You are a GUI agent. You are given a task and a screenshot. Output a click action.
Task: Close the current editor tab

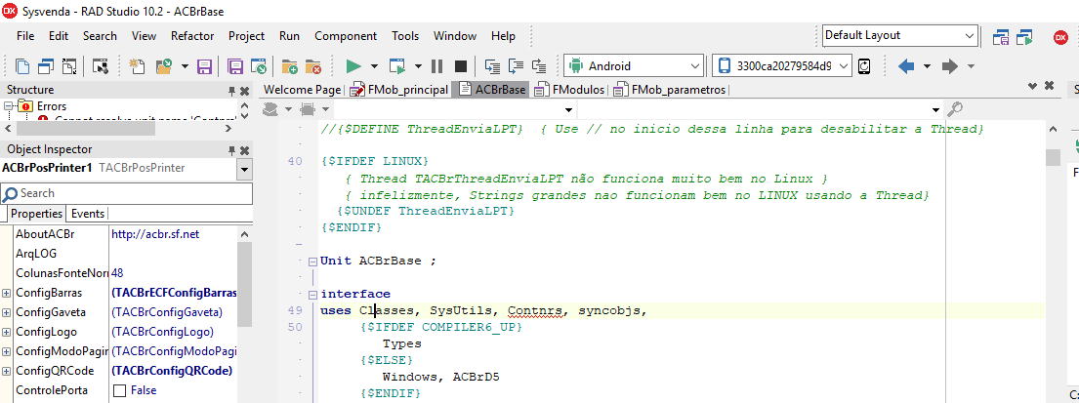click(x=1050, y=86)
